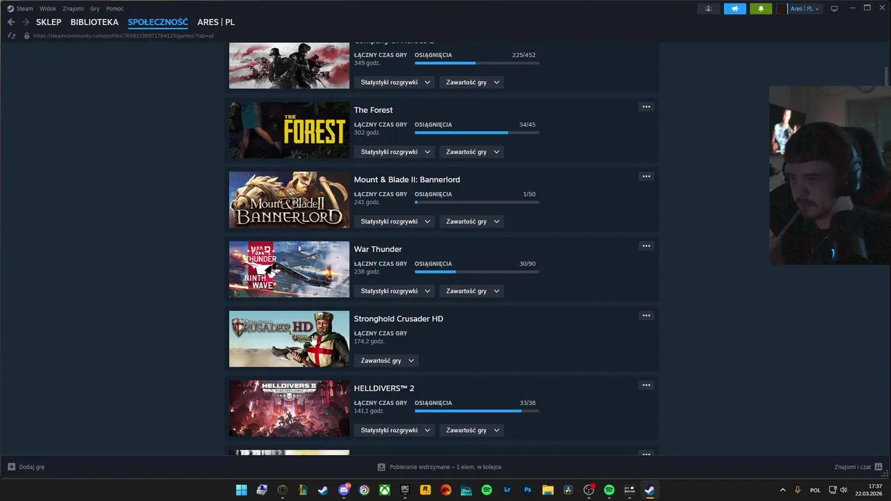Switch to the BIBLIOTEKA tab
The image size is (891, 501).
pyautogui.click(x=95, y=22)
